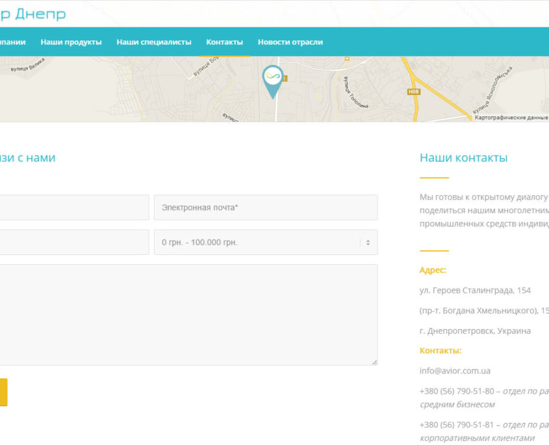Image resolution: width=549 pixels, height=445 pixels.
Task: Click phone number +380 (56) 790-51-80
Action: (457, 391)
